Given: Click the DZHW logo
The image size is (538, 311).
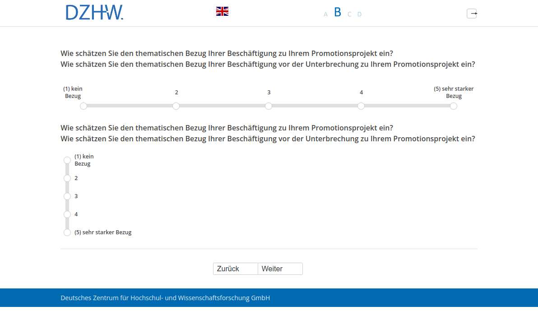Looking at the screenshot, I should click(x=94, y=13).
